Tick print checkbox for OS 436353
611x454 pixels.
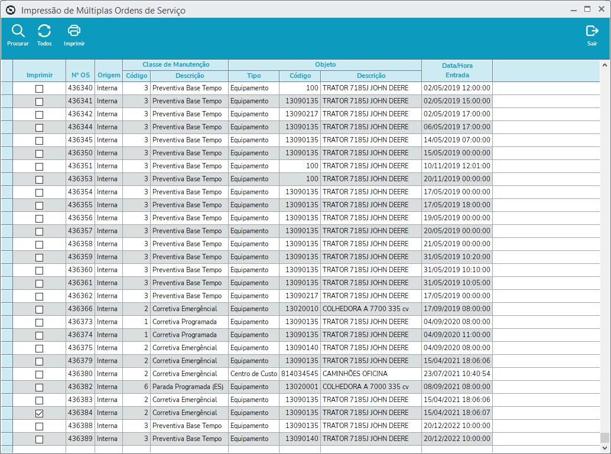40,179
